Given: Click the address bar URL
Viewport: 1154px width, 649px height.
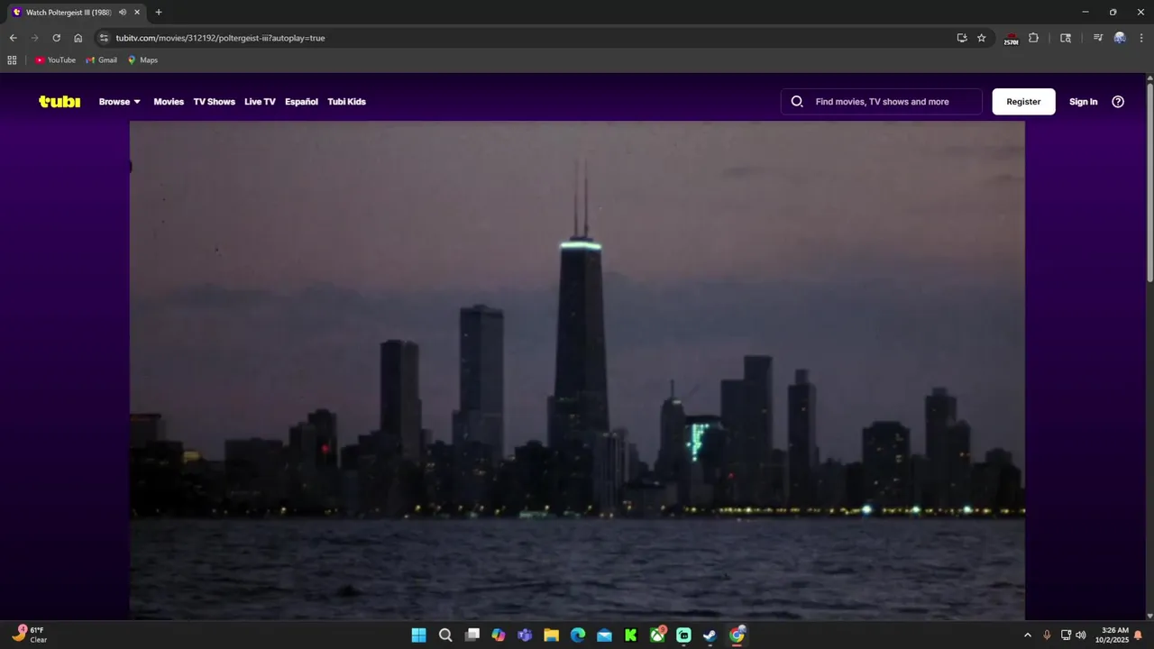Looking at the screenshot, I should [x=220, y=38].
